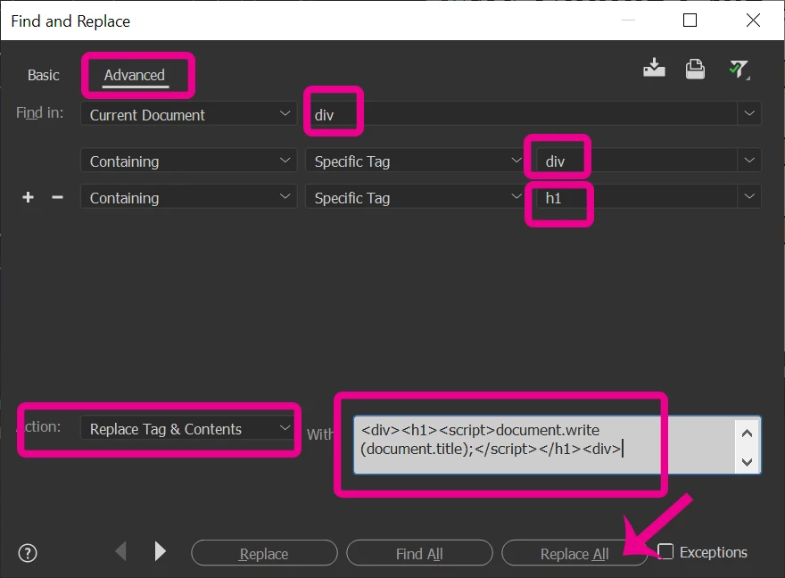Click the load query download icon
The width and height of the screenshot is (785, 578).
tap(654, 69)
